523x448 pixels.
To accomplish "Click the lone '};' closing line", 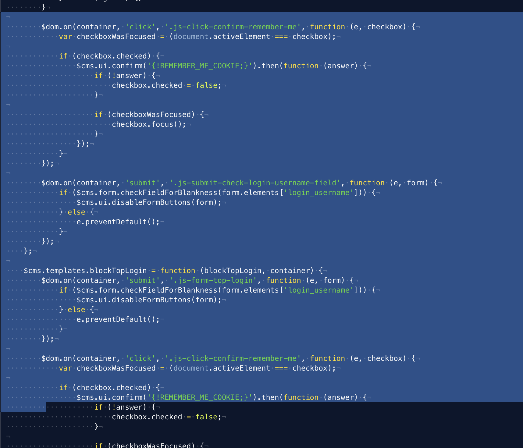I will tap(28, 251).
